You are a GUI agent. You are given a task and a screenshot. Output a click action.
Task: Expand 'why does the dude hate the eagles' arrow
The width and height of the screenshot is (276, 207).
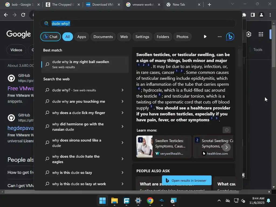(x=123, y=159)
